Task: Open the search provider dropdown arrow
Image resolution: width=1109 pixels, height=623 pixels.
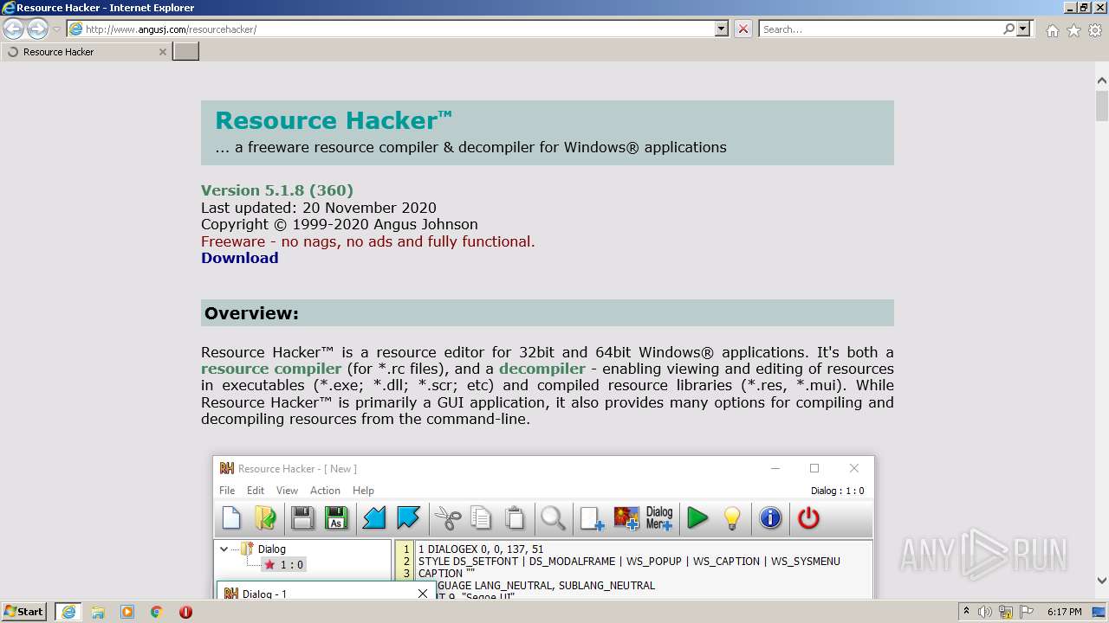Action: tap(1024, 29)
